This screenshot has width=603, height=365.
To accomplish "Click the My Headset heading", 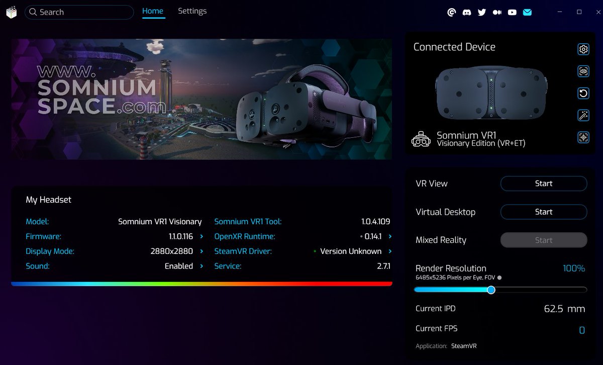I will pos(49,200).
